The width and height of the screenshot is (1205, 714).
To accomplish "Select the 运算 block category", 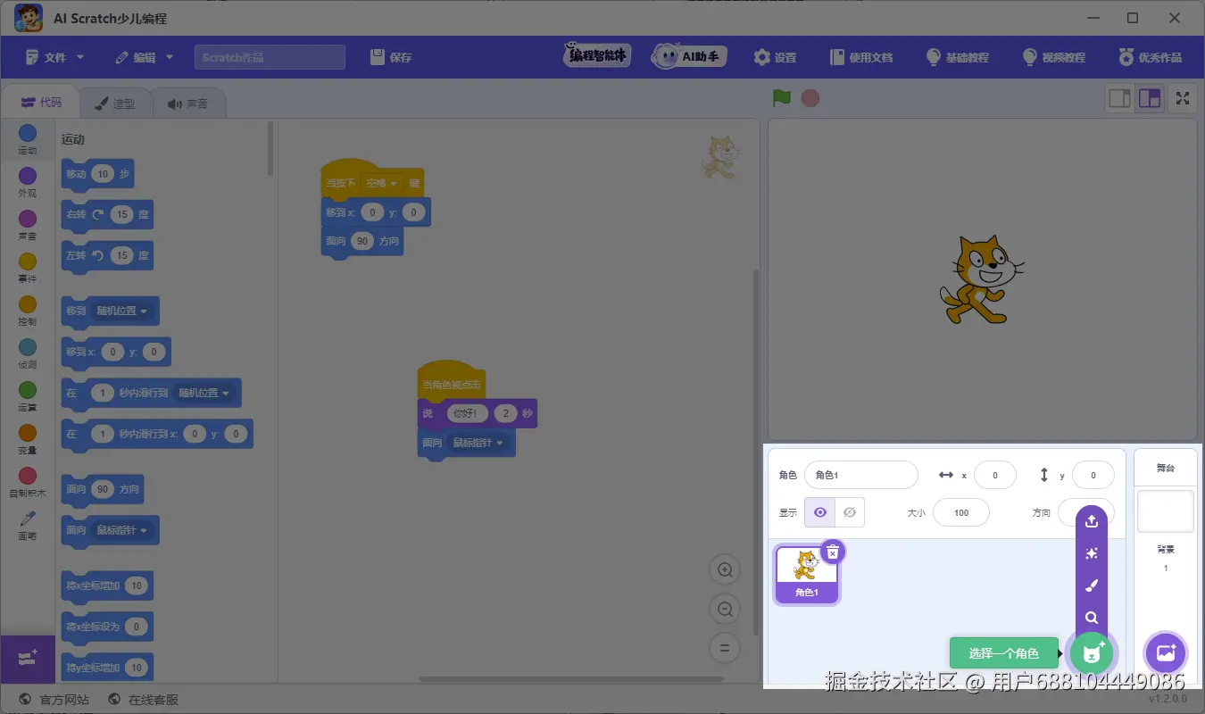I will click(x=28, y=397).
